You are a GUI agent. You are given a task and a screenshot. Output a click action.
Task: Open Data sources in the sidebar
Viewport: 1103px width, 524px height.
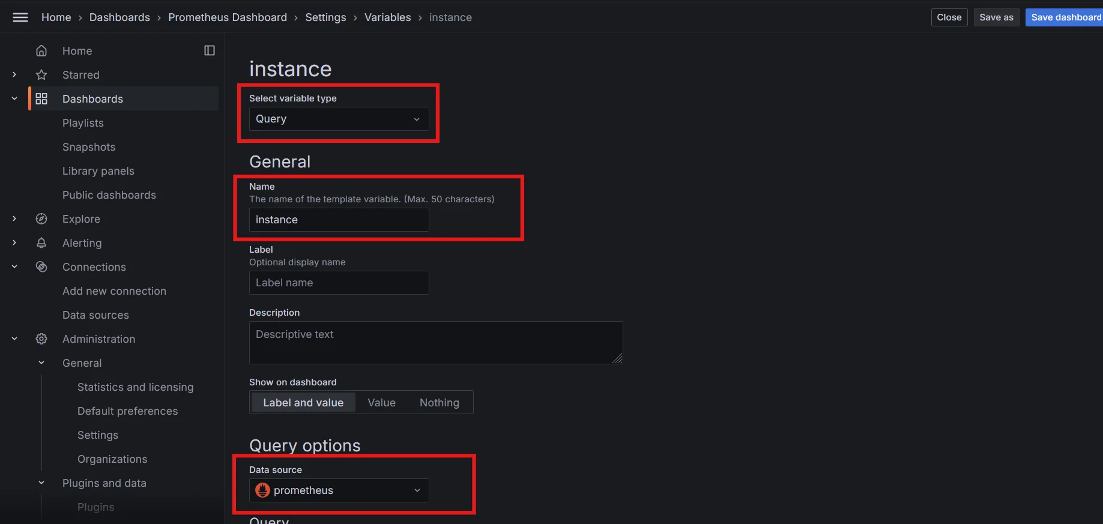coord(95,315)
